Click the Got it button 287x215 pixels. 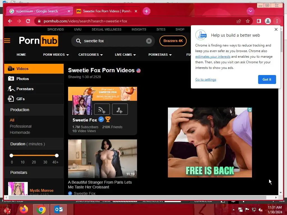267,80
